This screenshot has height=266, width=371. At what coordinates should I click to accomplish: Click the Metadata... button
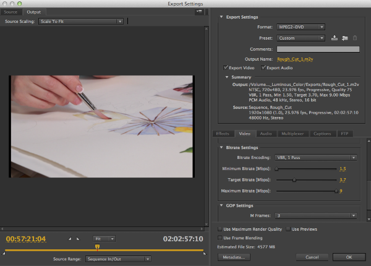point(234,257)
